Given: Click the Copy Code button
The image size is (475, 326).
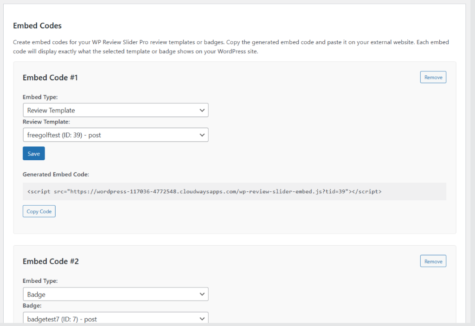Looking at the screenshot, I should [x=39, y=211].
